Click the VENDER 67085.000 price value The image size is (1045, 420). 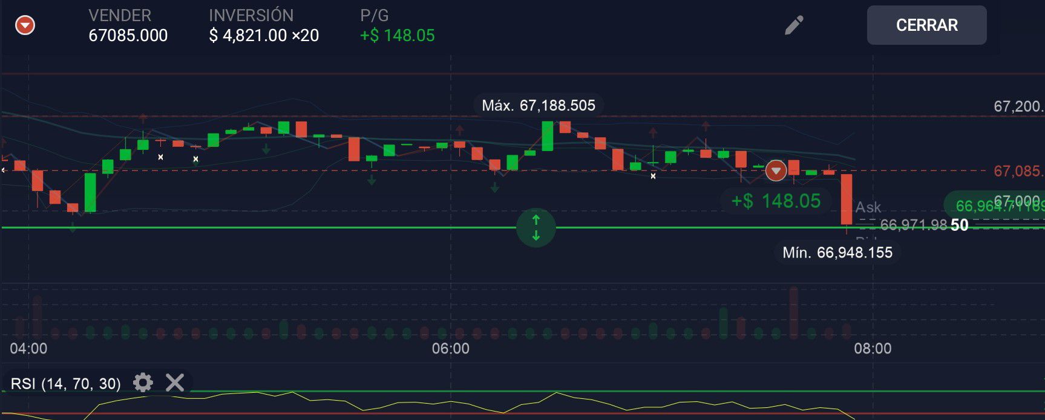128,36
